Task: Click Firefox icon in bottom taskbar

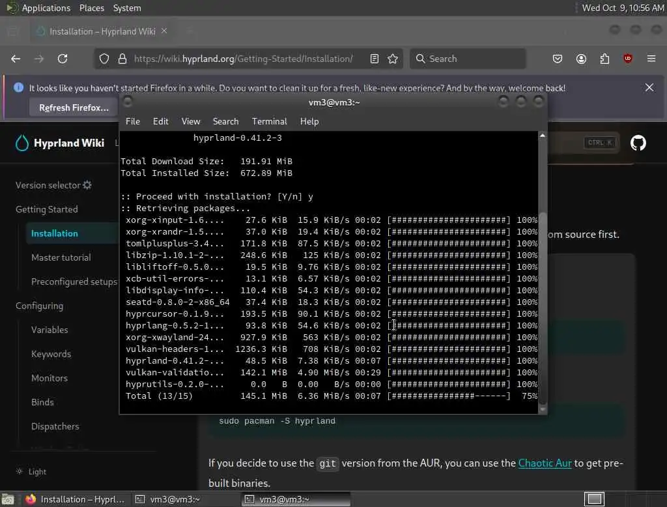Action: click(30, 499)
